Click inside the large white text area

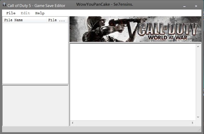tap(133, 82)
